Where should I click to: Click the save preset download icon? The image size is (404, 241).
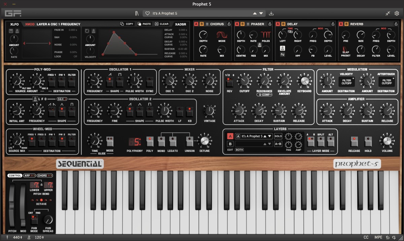271,13
